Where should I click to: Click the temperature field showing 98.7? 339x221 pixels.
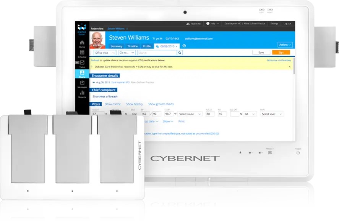click(169, 114)
